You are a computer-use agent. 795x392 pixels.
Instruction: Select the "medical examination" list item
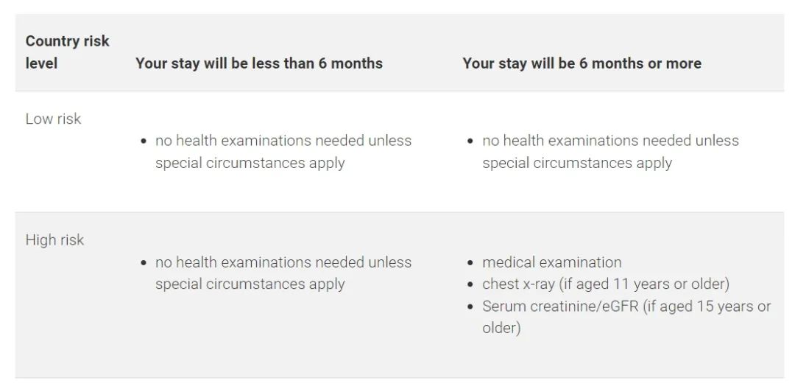click(x=551, y=262)
